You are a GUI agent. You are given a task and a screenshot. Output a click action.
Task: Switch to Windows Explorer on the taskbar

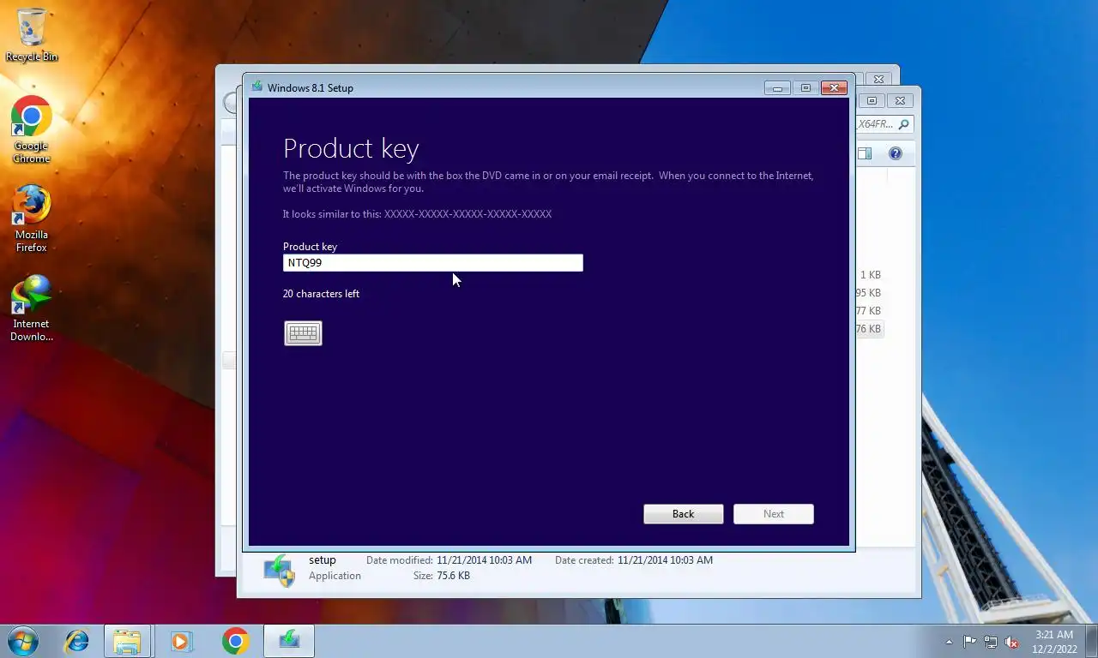click(x=128, y=641)
